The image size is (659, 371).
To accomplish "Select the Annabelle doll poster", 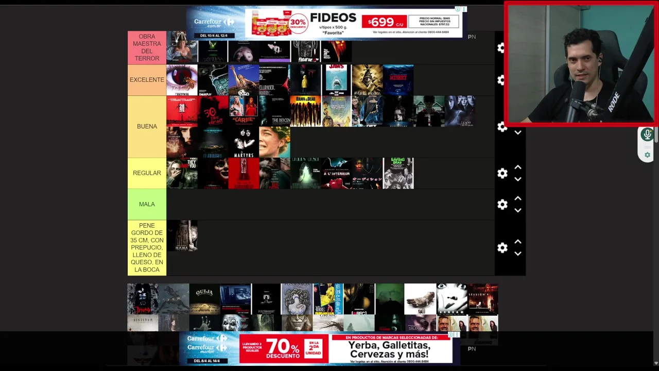I will [x=213, y=174].
